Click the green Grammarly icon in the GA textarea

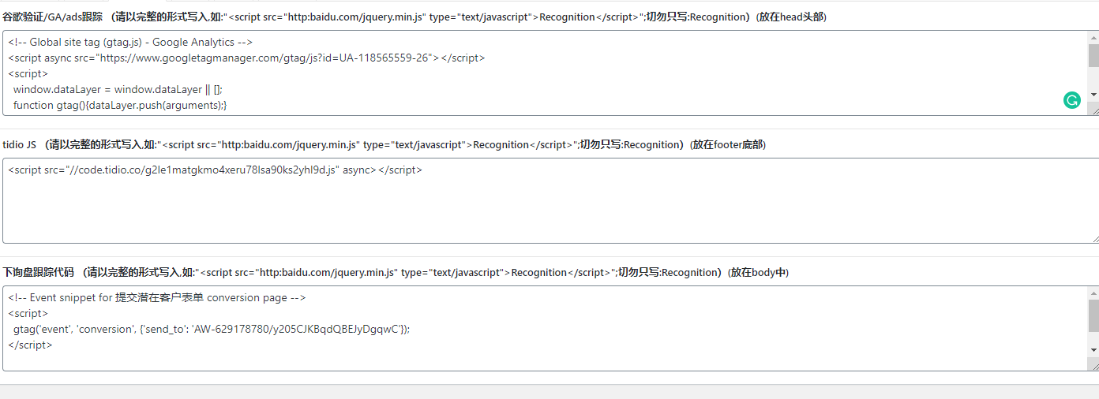coord(1071,100)
